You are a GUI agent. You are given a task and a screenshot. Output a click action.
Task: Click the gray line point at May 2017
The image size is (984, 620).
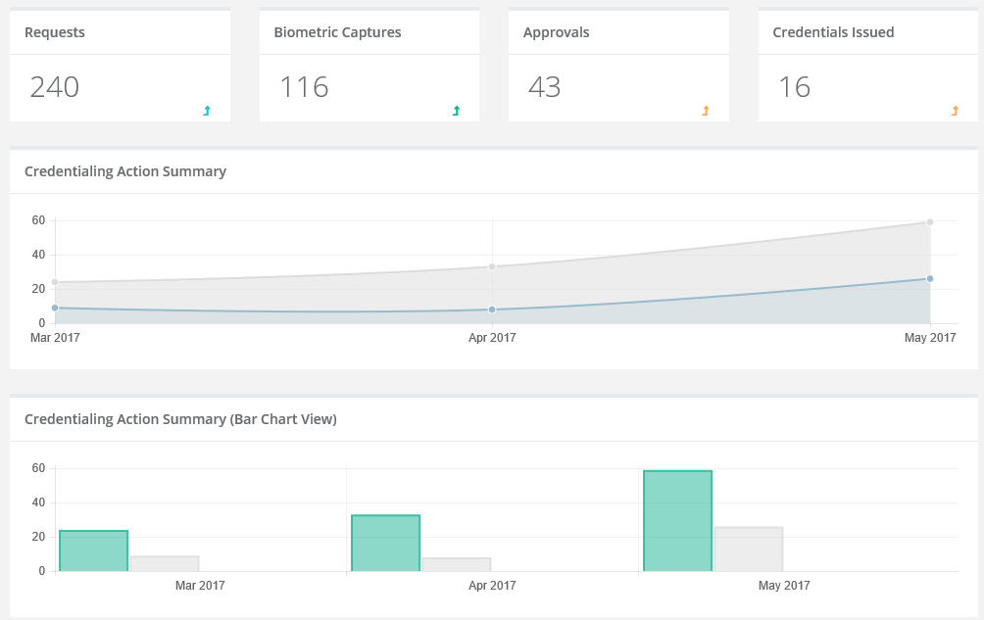pyautogui.click(x=929, y=221)
